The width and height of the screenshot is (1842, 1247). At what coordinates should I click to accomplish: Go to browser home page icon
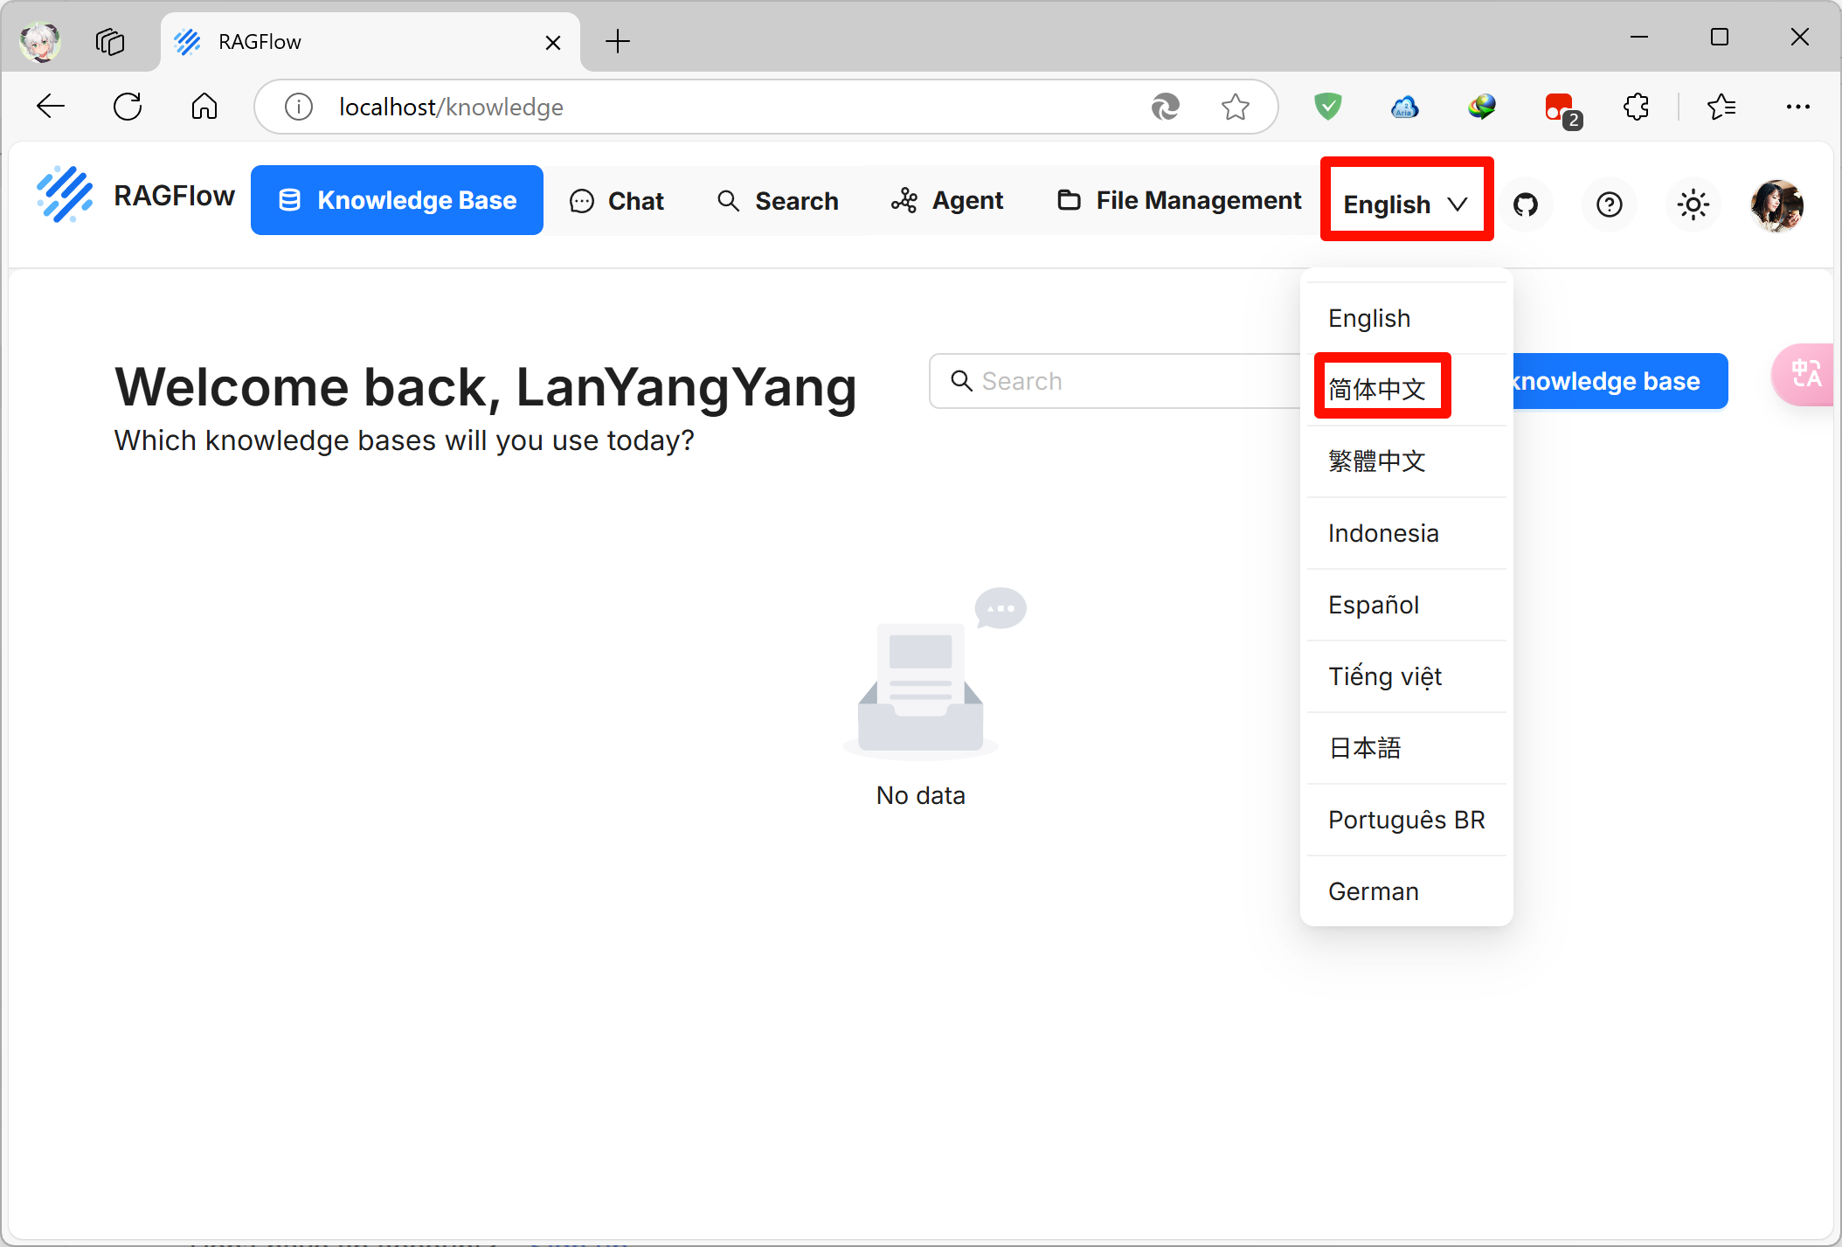[204, 107]
